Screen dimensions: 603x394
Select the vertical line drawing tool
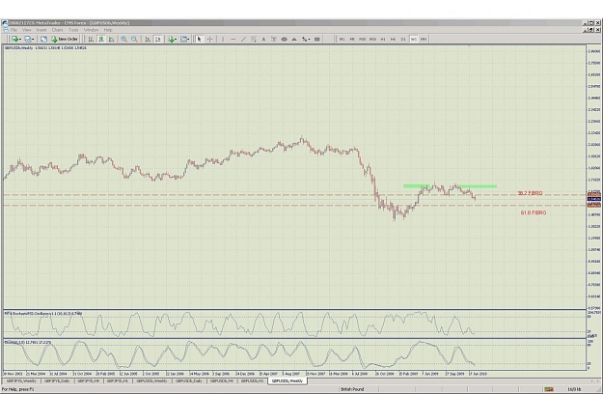click(223, 39)
